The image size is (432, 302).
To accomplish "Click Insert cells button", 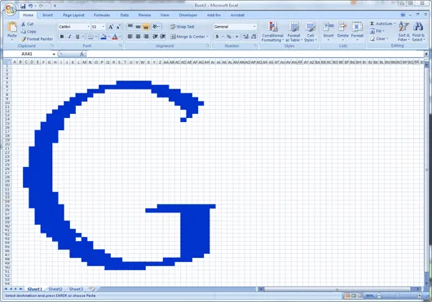I will pos(328,32).
